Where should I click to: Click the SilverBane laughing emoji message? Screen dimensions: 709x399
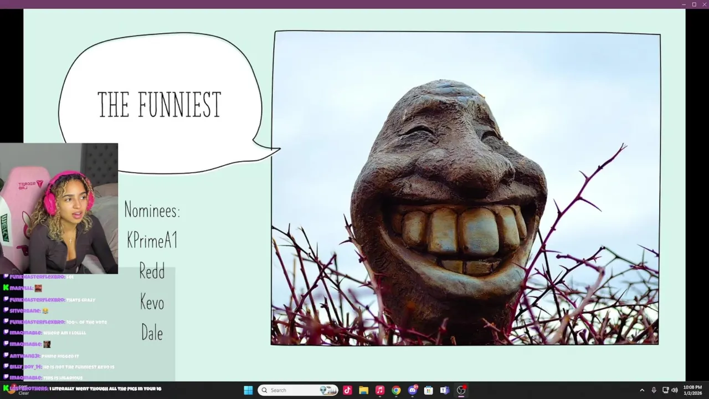coord(26,311)
